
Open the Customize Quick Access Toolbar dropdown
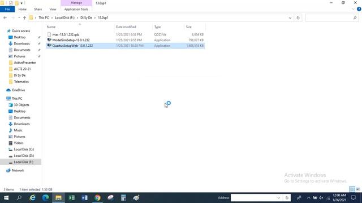pyautogui.click(x=21, y=3)
